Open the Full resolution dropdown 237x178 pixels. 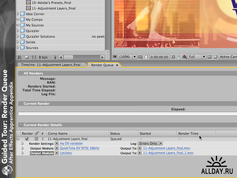click(197, 56)
